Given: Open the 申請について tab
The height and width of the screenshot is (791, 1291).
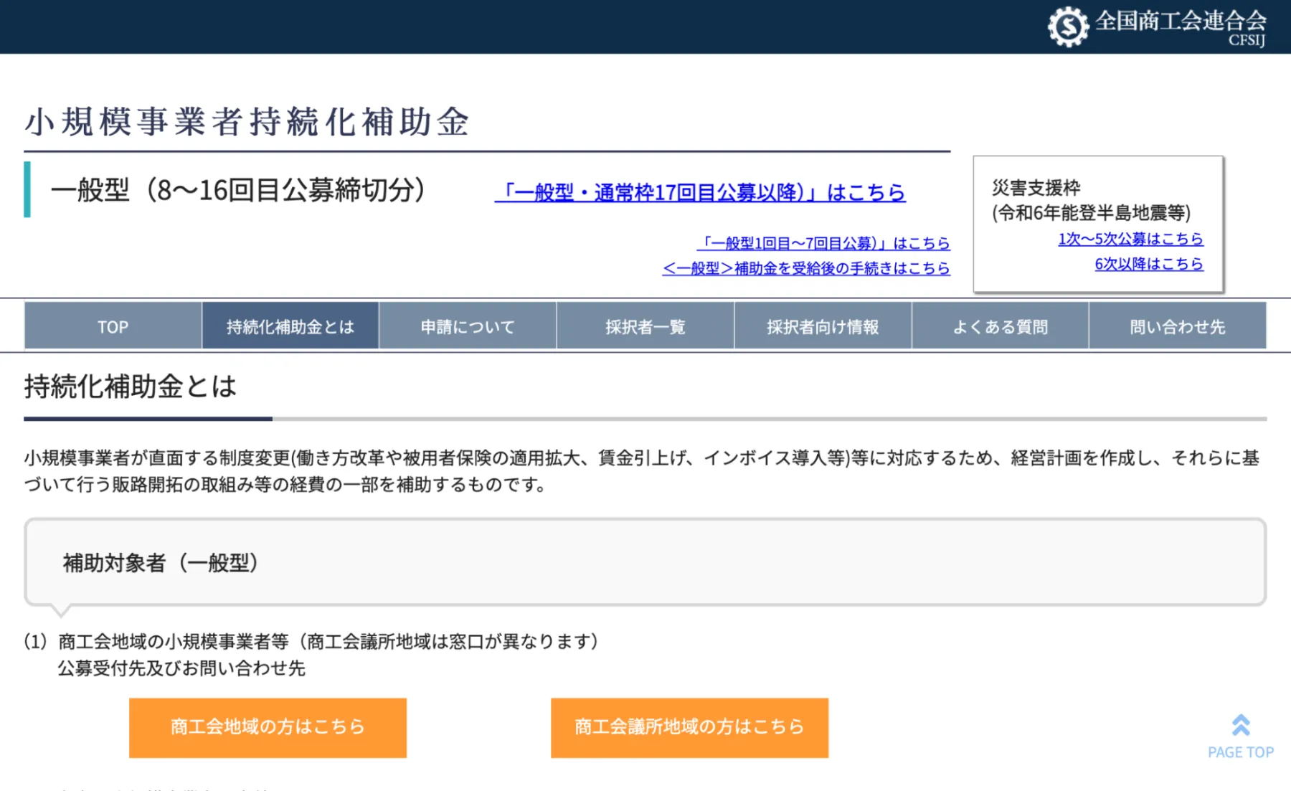Looking at the screenshot, I should coord(467,326).
